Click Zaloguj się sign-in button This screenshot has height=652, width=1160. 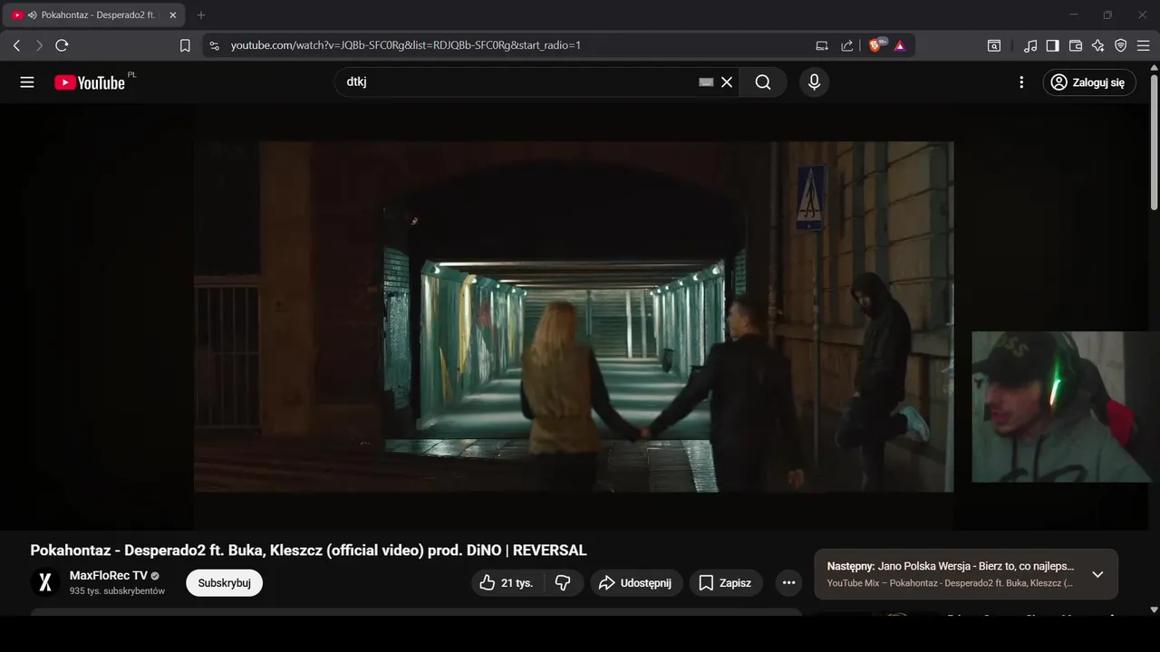click(1089, 82)
